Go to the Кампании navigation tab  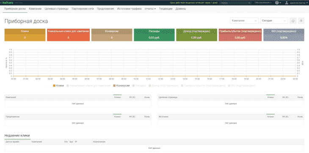coord(35,9)
